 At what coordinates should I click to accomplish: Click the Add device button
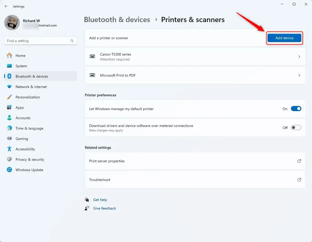tap(284, 38)
